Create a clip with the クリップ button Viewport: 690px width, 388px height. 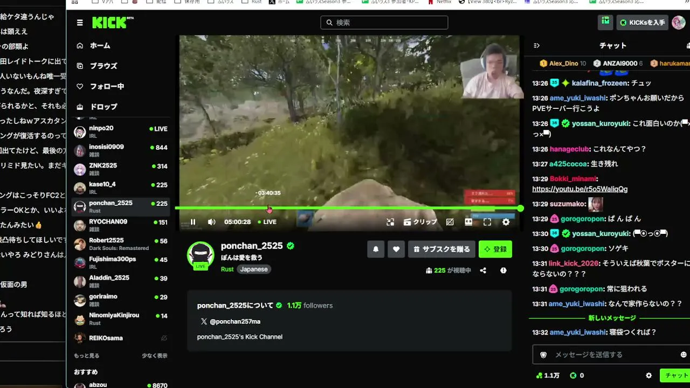(x=420, y=222)
